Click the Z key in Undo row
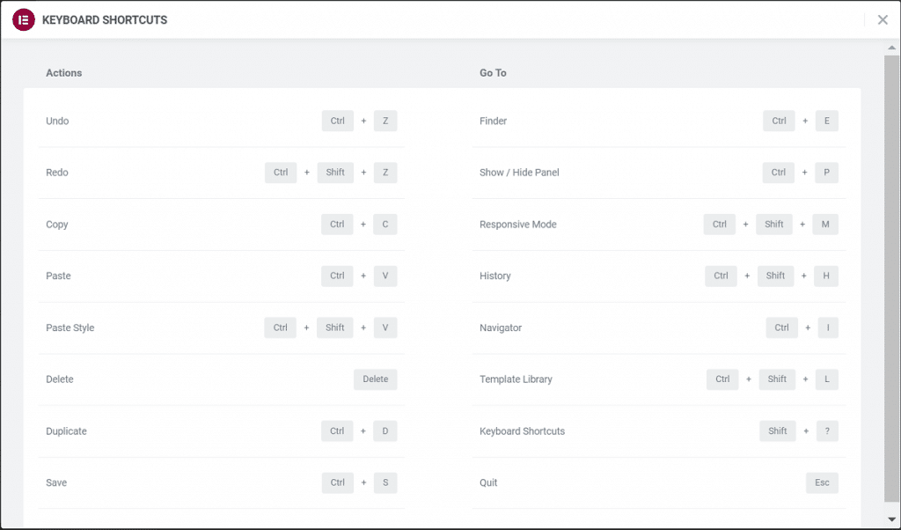Image resolution: width=901 pixels, height=530 pixels. coord(385,121)
